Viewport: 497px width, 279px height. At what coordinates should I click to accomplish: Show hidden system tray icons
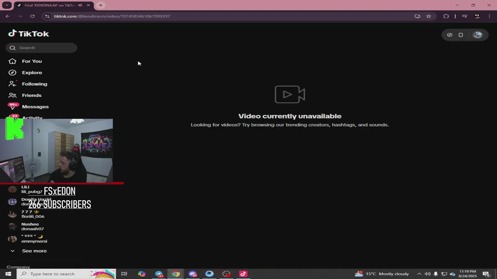(419, 274)
